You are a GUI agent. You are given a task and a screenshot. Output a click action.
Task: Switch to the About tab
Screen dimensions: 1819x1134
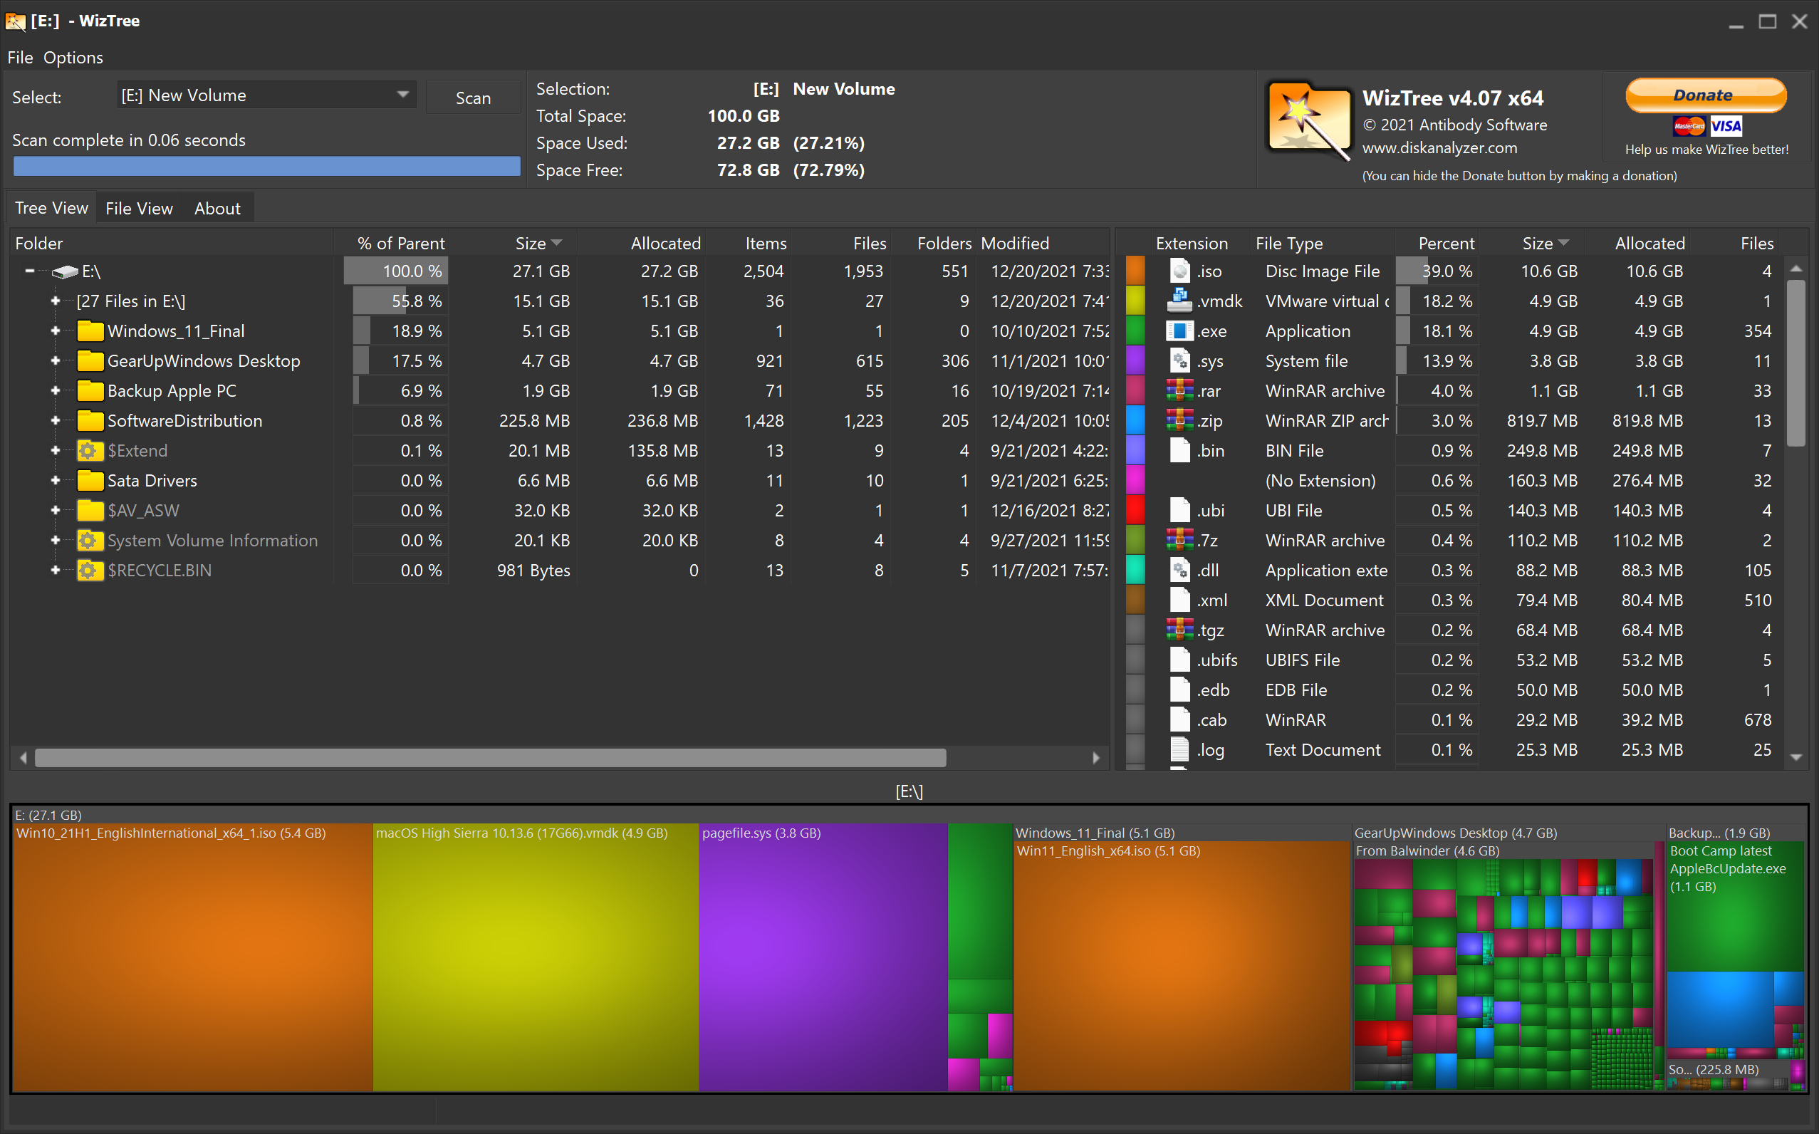(217, 209)
